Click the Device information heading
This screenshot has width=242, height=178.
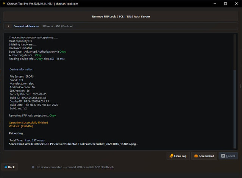pos(22,69)
